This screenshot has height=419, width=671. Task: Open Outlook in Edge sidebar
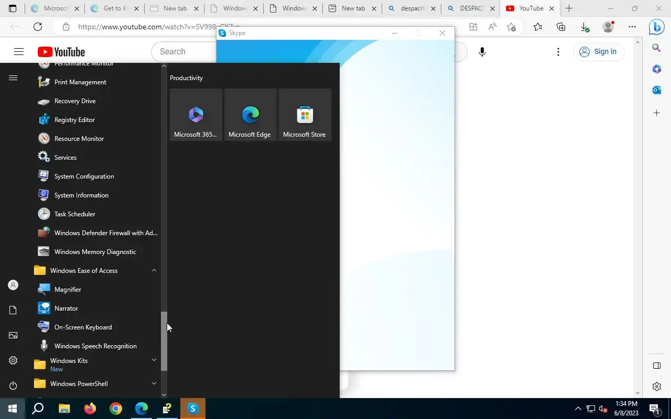pyautogui.click(x=656, y=90)
